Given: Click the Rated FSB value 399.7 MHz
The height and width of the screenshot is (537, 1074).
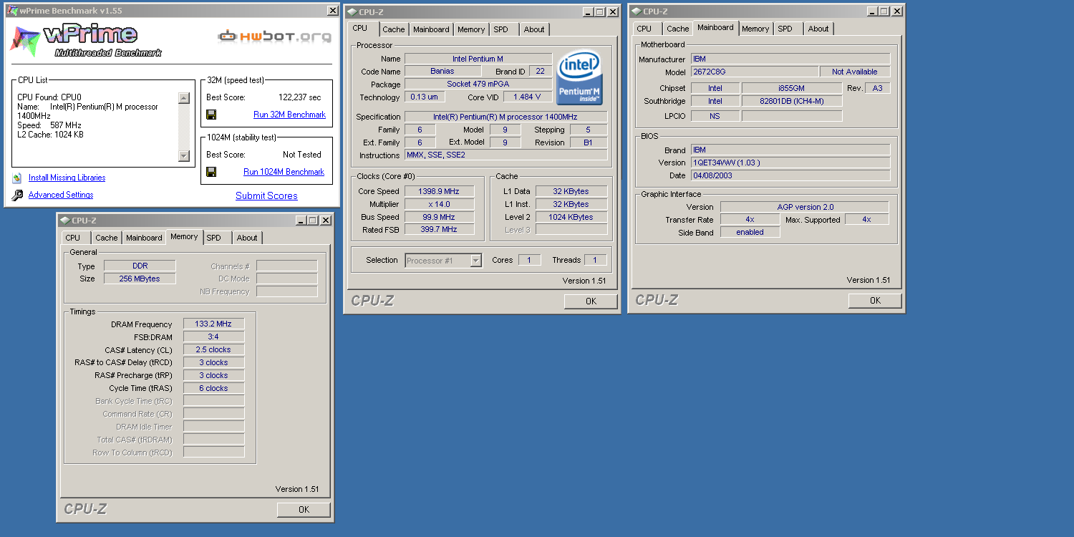Looking at the screenshot, I should tap(440, 229).
